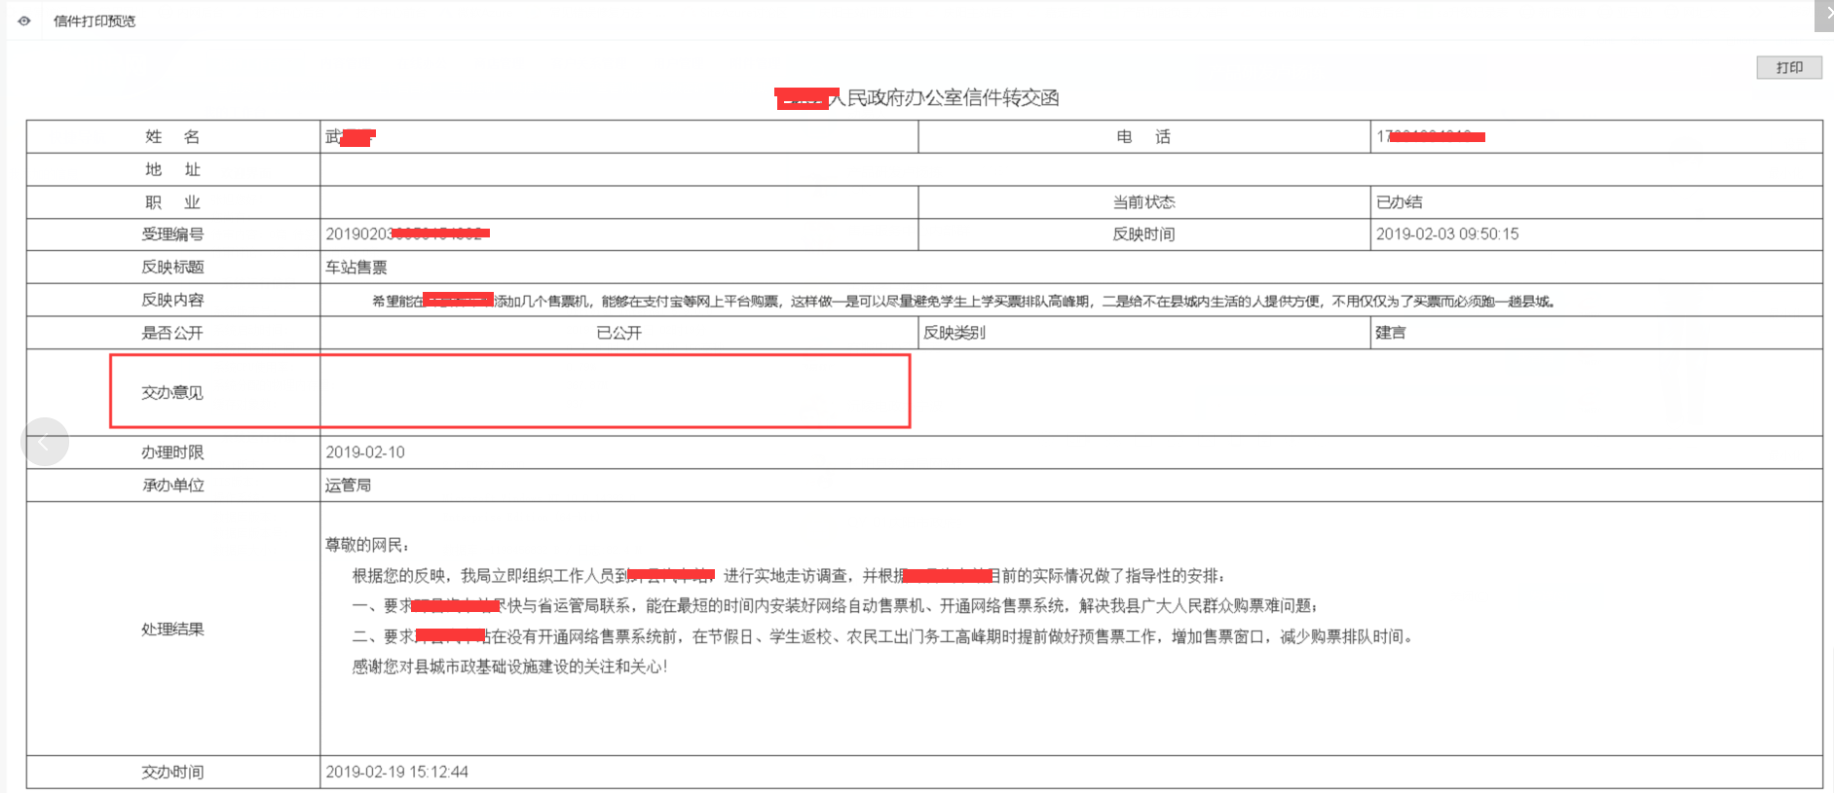Click the 车站售票 title value
This screenshot has width=1834, height=793.
[356, 268]
